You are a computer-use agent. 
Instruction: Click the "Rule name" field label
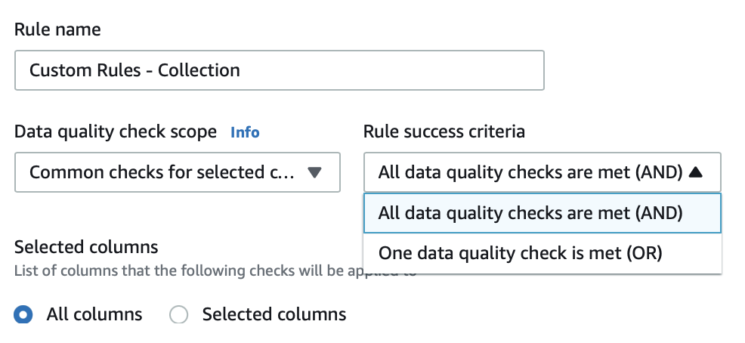pyautogui.click(x=57, y=29)
